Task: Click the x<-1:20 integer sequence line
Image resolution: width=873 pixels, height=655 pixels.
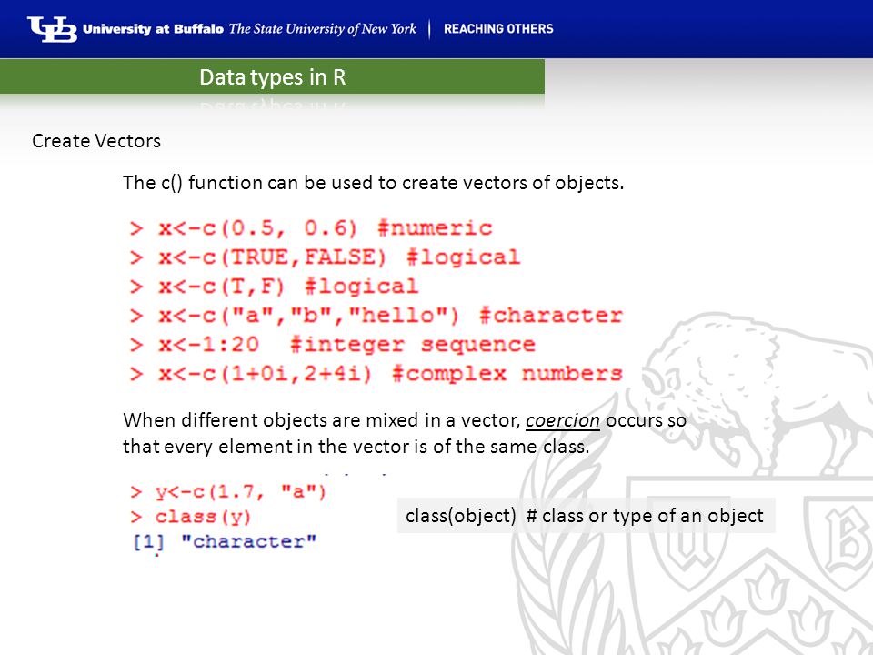Action: click(x=332, y=345)
